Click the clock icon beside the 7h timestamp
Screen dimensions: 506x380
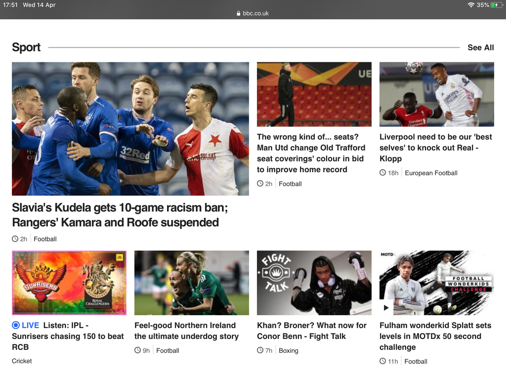pos(260,350)
